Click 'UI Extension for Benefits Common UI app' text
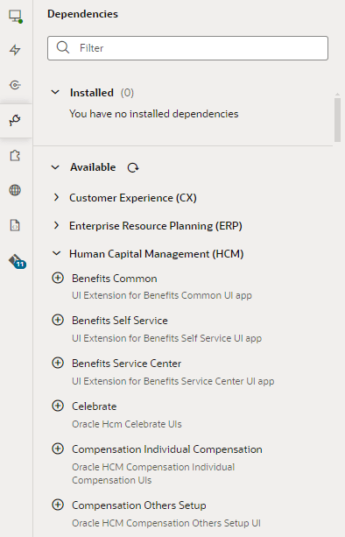 (x=162, y=295)
